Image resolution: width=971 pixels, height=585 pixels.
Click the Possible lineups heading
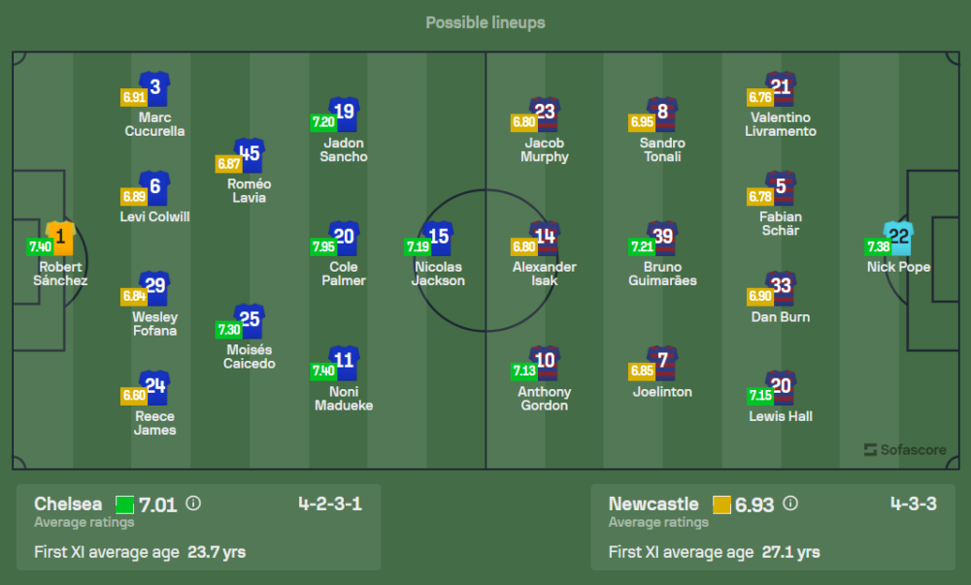(485, 22)
